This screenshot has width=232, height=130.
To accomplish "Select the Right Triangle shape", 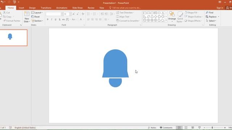I will pos(145,17).
